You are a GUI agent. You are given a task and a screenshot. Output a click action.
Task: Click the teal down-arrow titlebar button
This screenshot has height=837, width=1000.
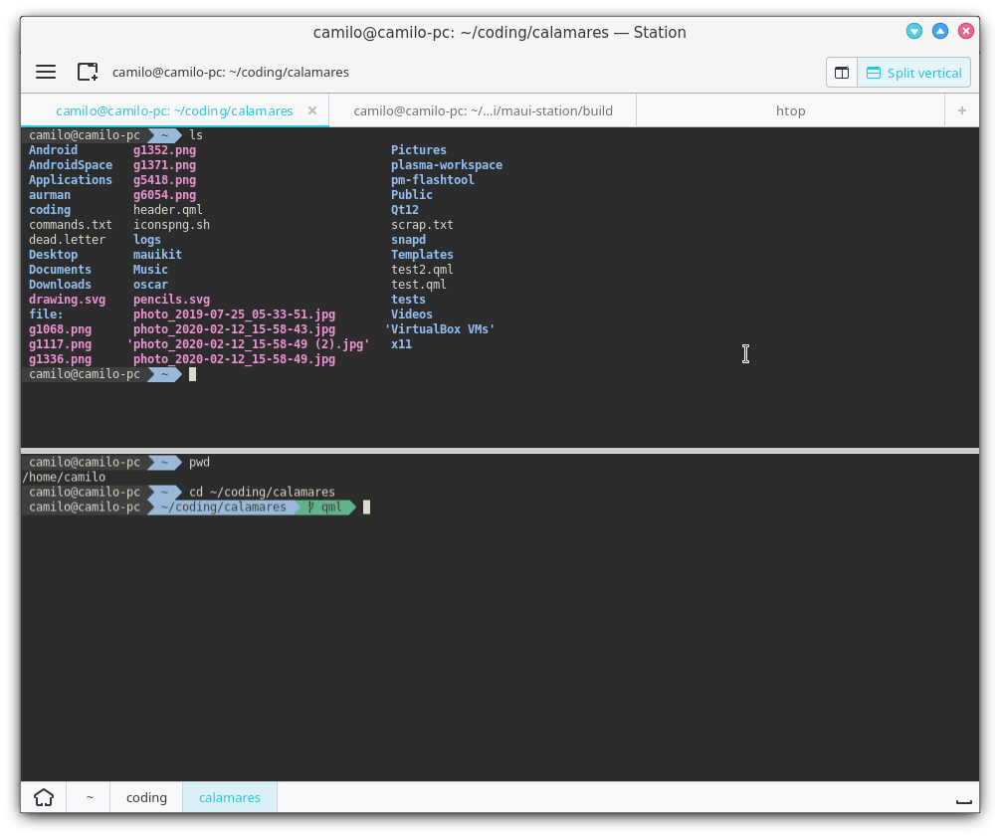click(913, 31)
